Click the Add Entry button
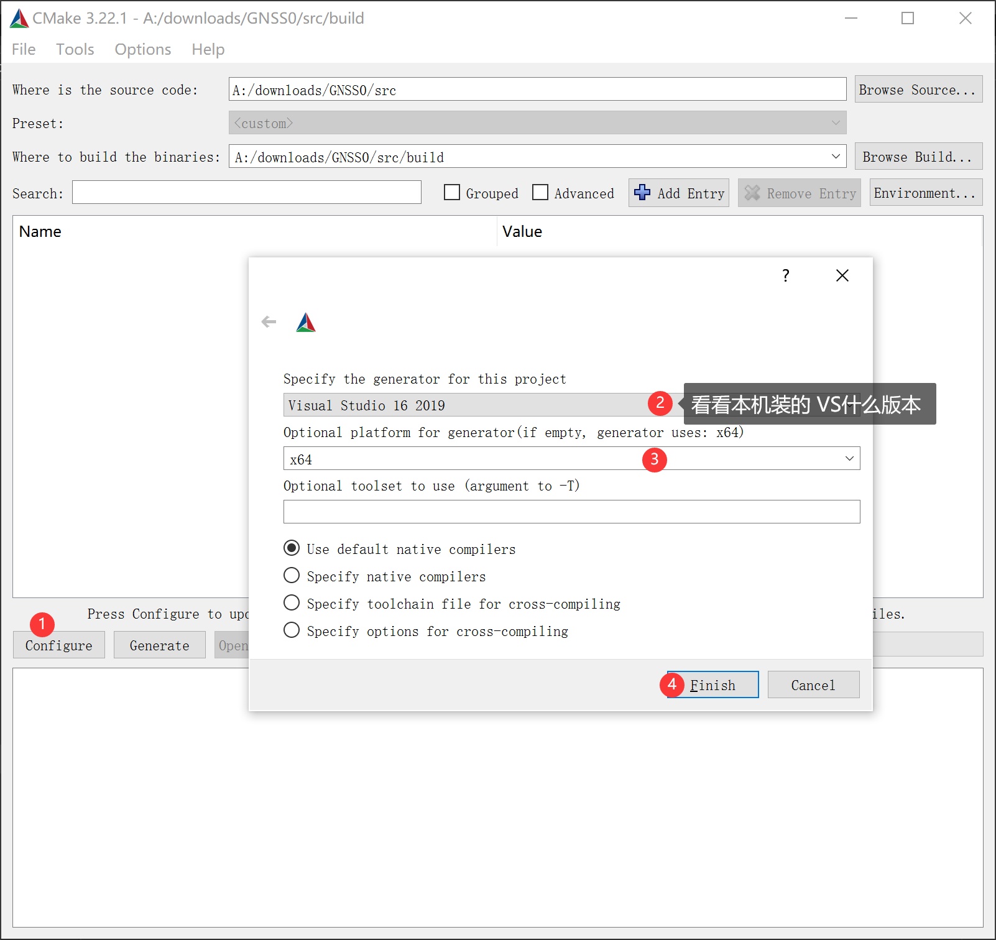996x940 pixels. click(x=679, y=193)
